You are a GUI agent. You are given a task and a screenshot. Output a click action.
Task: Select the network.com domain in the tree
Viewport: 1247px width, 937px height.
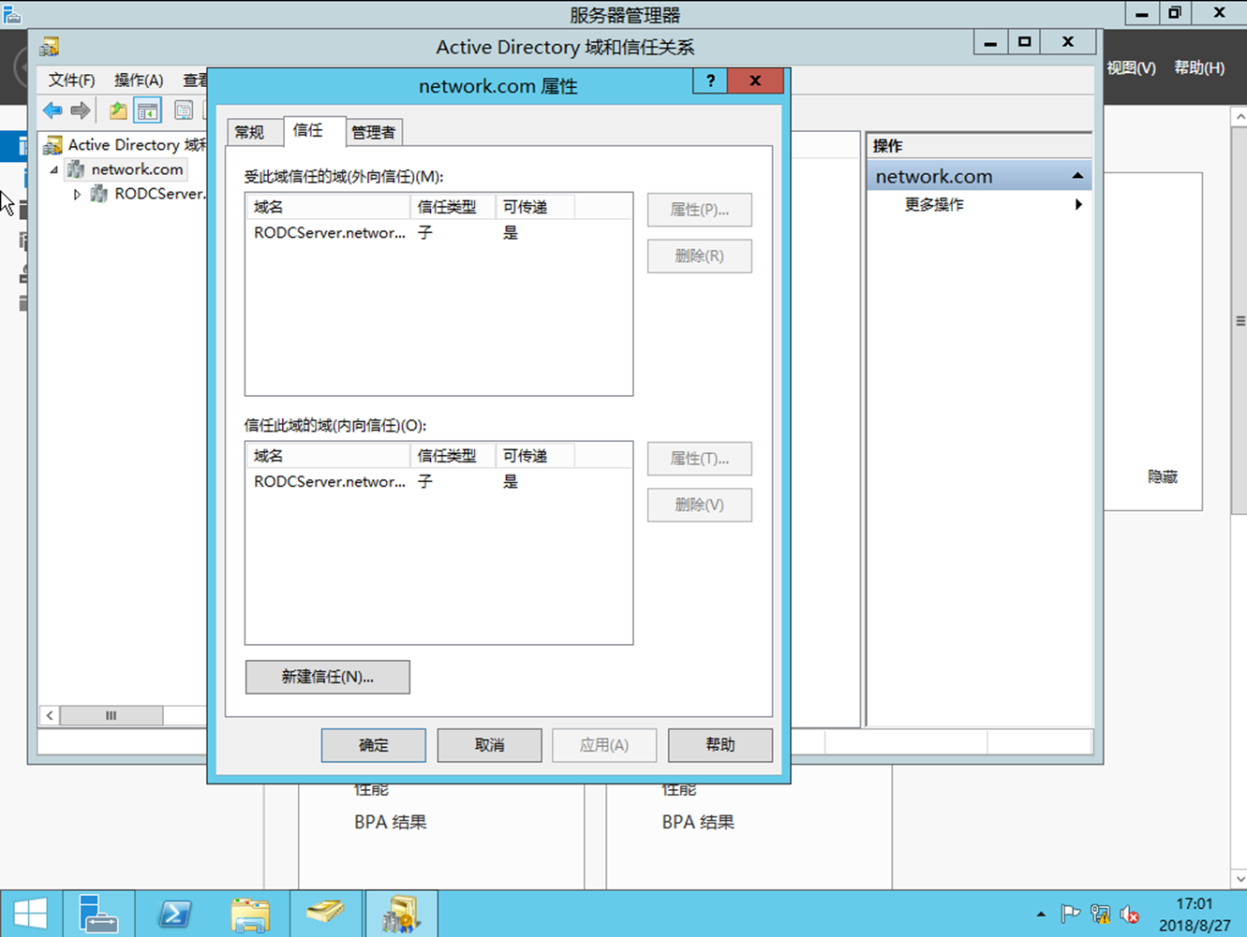coord(137,169)
